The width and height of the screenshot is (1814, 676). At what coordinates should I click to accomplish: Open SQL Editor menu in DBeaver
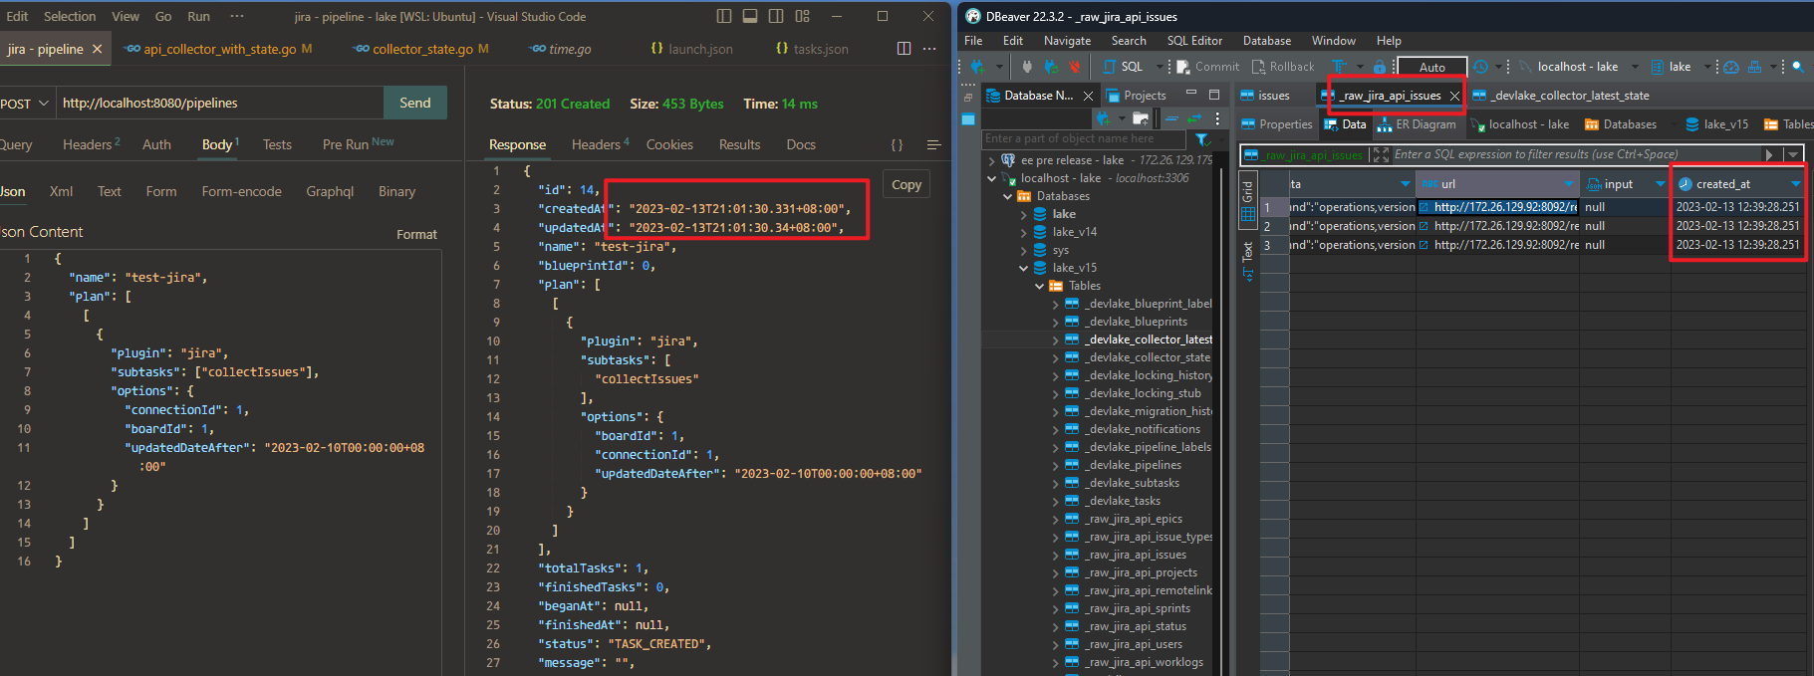[1194, 41]
